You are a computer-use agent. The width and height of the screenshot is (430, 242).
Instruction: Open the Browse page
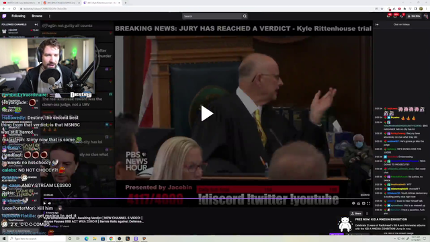(x=37, y=16)
